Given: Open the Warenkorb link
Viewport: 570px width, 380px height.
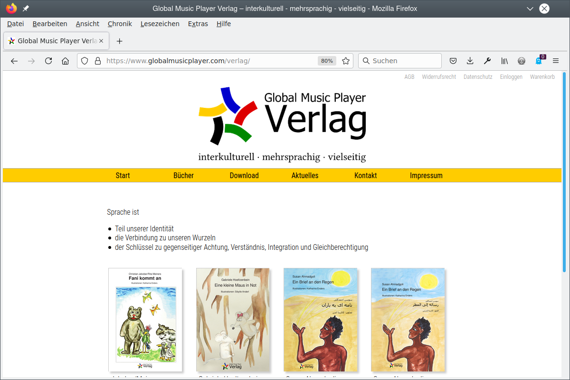Looking at the screenshot, I should 542,77.
